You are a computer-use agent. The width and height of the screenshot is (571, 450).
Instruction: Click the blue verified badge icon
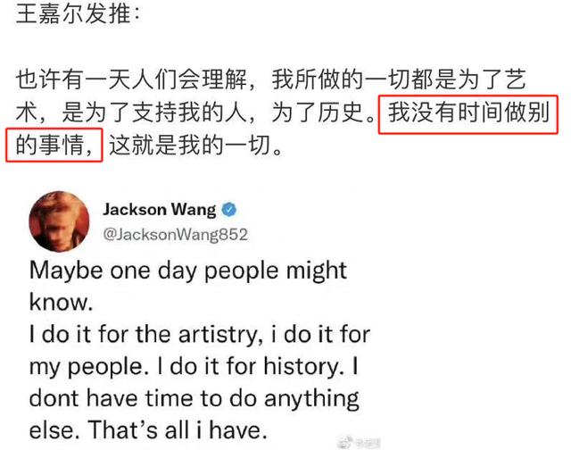coord(229,210)
